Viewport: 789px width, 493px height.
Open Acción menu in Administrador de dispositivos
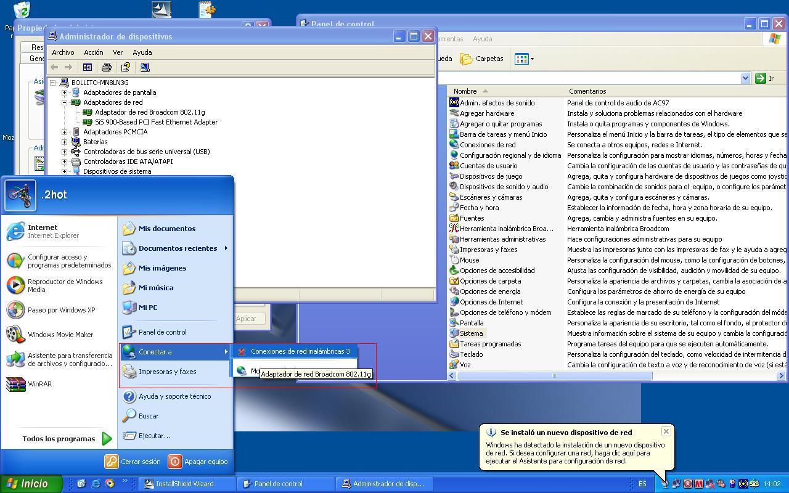coord(94,52)
